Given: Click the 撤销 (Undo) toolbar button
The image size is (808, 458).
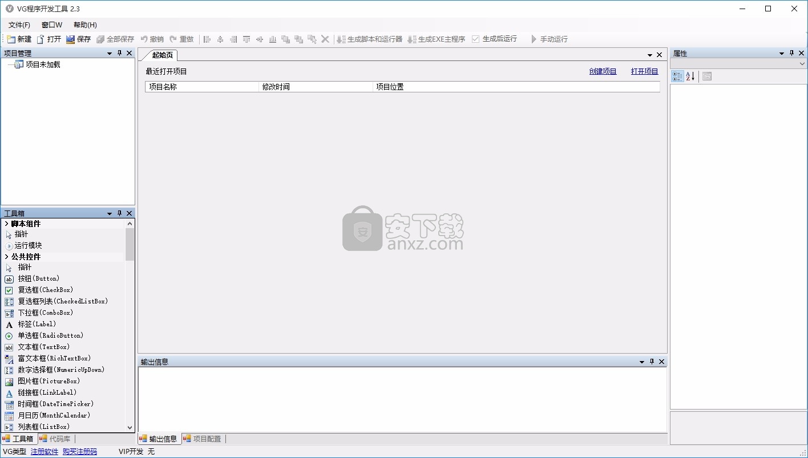Looking at the screenshot, I should [152, 39].
